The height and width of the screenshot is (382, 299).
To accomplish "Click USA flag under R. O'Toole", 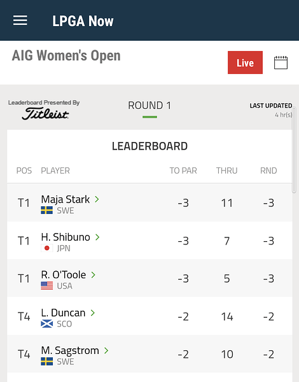I will 46,286.
